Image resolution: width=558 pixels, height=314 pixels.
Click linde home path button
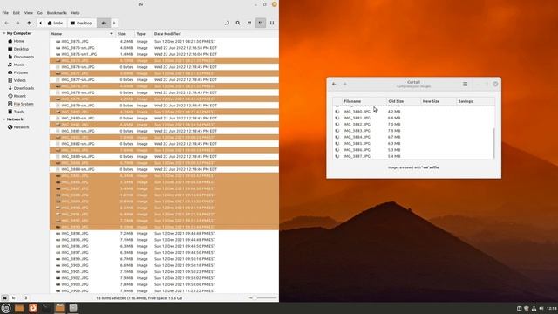(55, 23)
